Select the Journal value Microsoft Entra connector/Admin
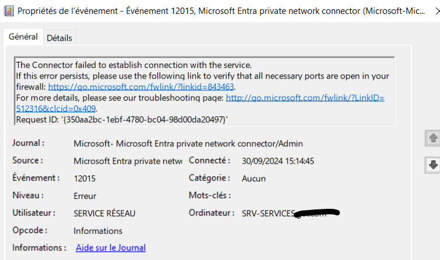The image size is (440, 260). (188, 143)
